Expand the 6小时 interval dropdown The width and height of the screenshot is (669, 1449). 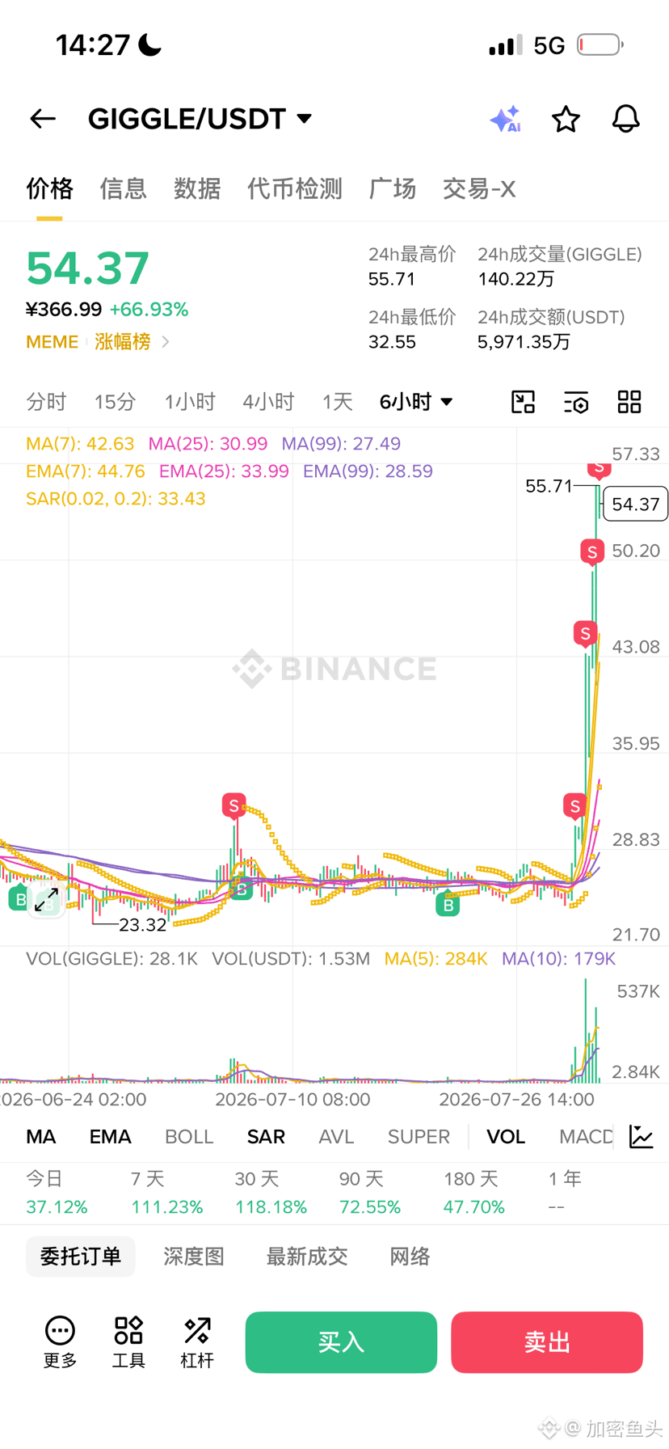(x=416, y=402)
